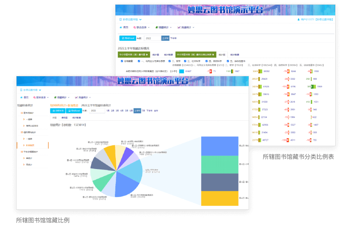This screenshot has width=342, height=233.
Task: Click the 联合目录 search icon in front window
Action: tap(34, 97)
